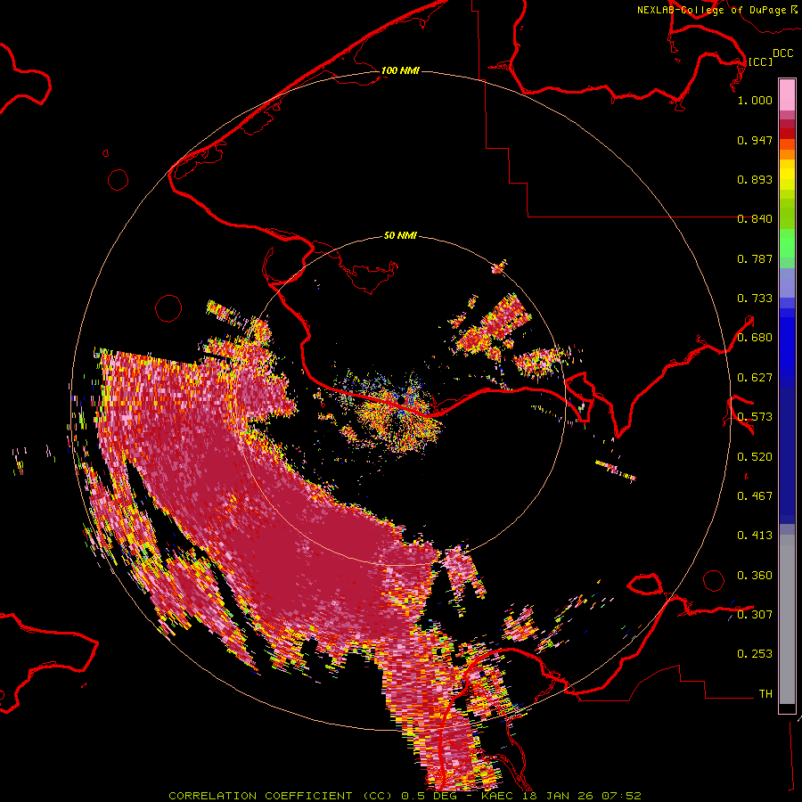
Task: Click the 0.360 scale value
Action: click(x=755, y=576)
